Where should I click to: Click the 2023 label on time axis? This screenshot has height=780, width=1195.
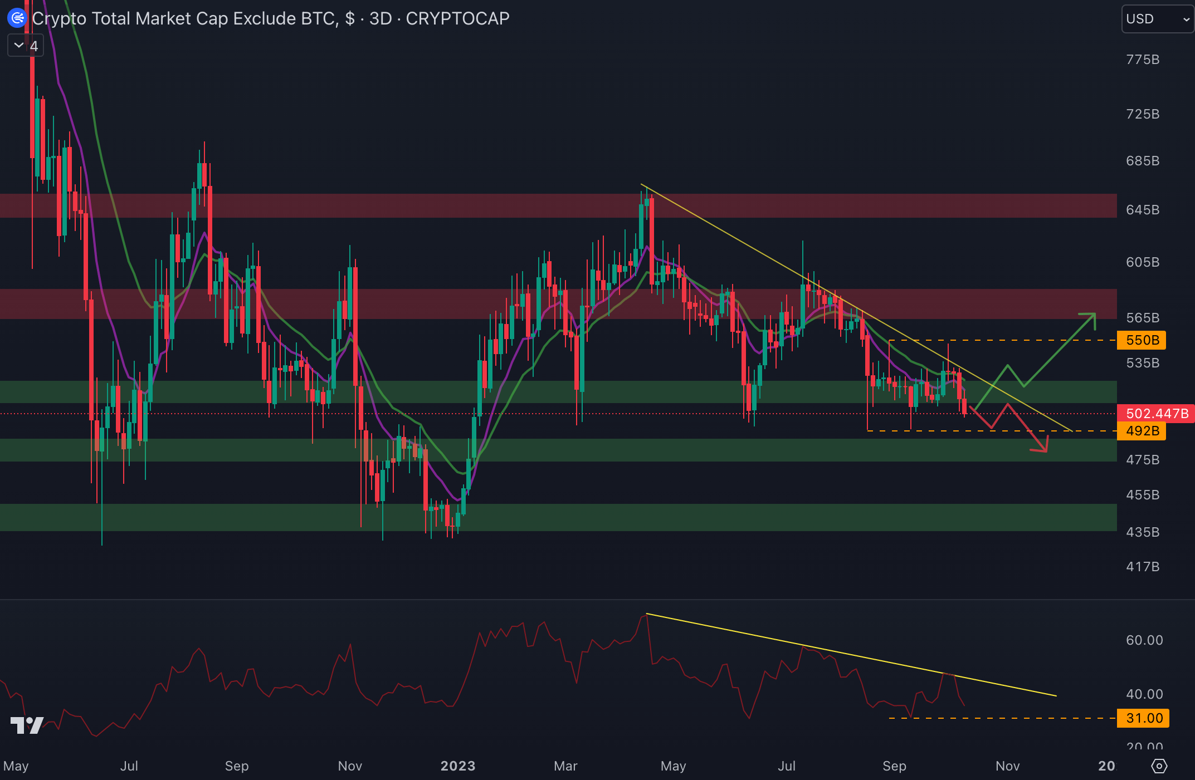coord(457,766)
